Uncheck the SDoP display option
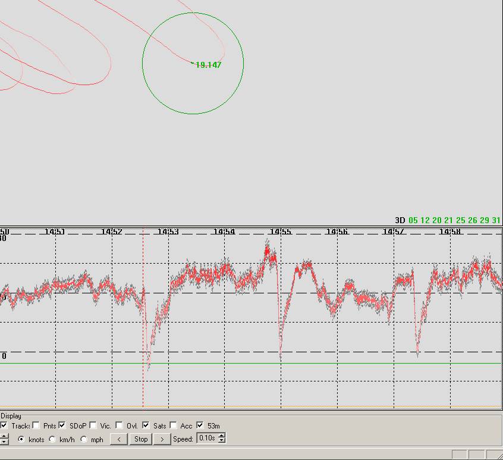Viewport: 503px width, 460px height. coord(62,425)
